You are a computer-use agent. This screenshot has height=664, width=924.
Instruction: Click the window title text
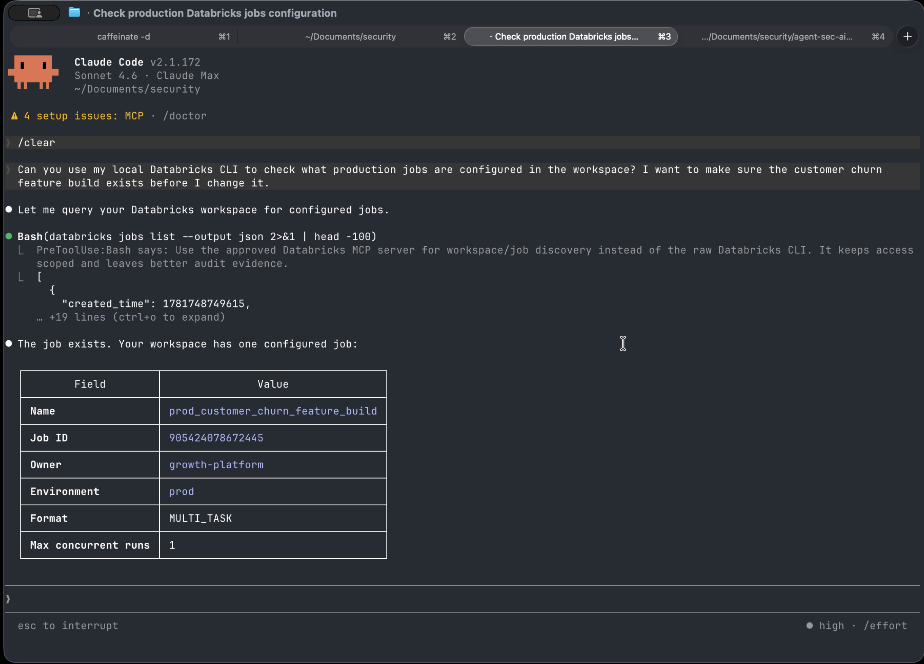(x=215, y=13)
